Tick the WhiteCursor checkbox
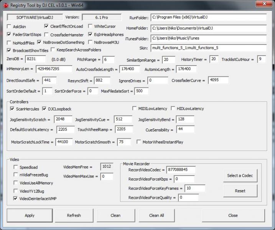Viewport: 275px width, 230px height. (90, 26)
